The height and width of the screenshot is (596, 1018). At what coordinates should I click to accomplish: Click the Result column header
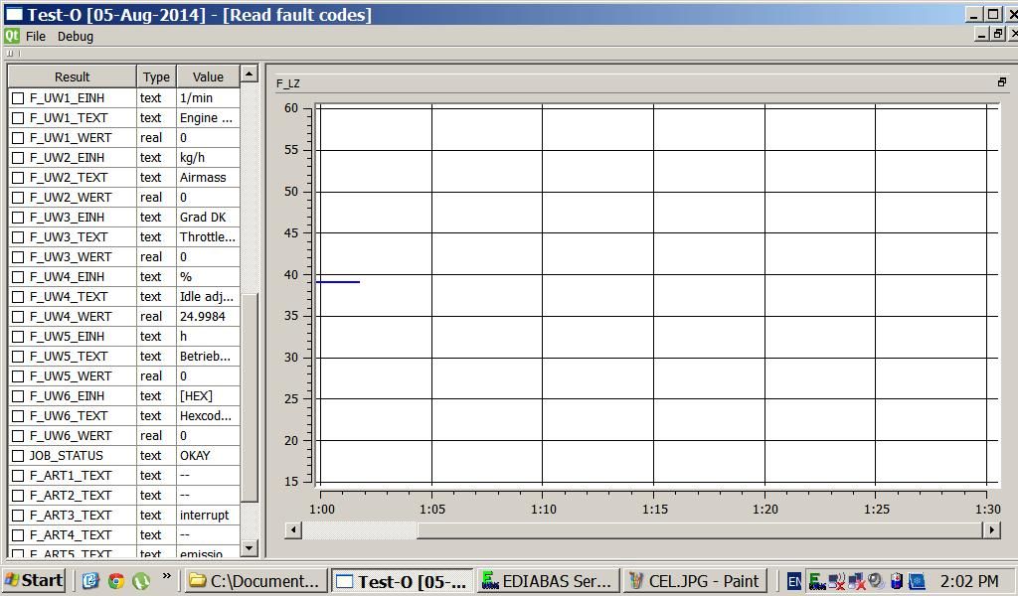click(x=72, y=76)
